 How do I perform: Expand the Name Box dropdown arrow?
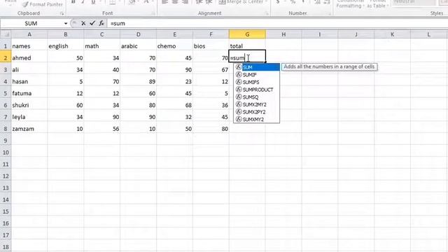(x=65, y=23)
